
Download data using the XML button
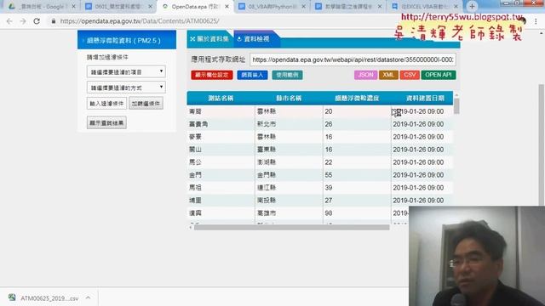(x=388, y=75)
